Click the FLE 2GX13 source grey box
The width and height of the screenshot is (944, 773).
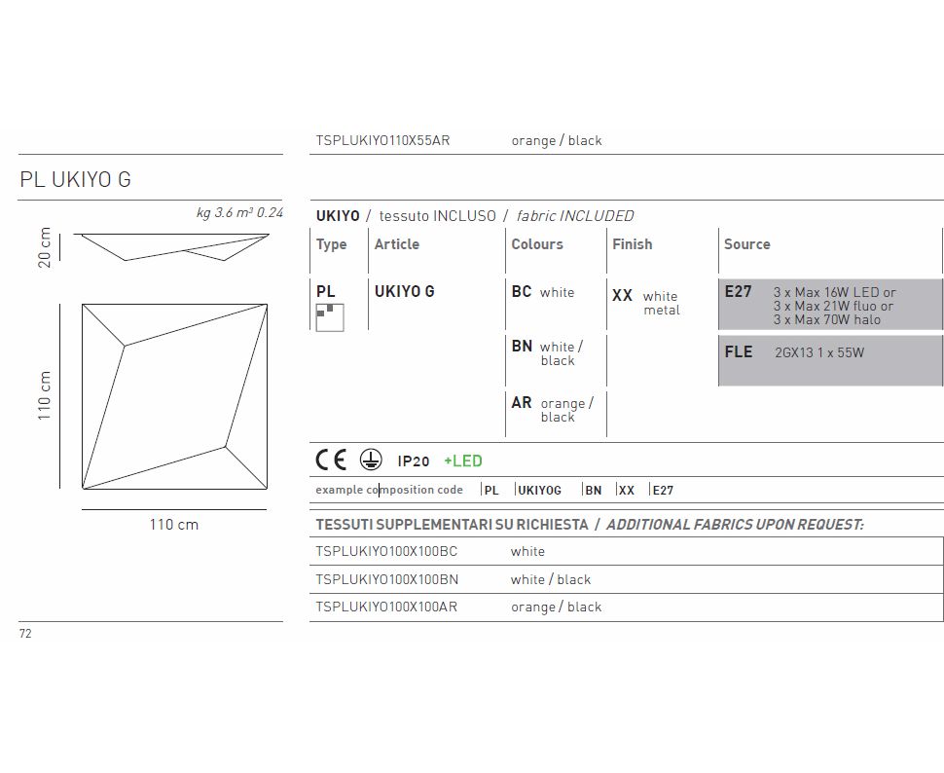tap(830, 359)
